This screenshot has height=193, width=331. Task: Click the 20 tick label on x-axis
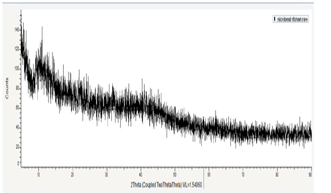pyautogui.click(x=73, y=175)
